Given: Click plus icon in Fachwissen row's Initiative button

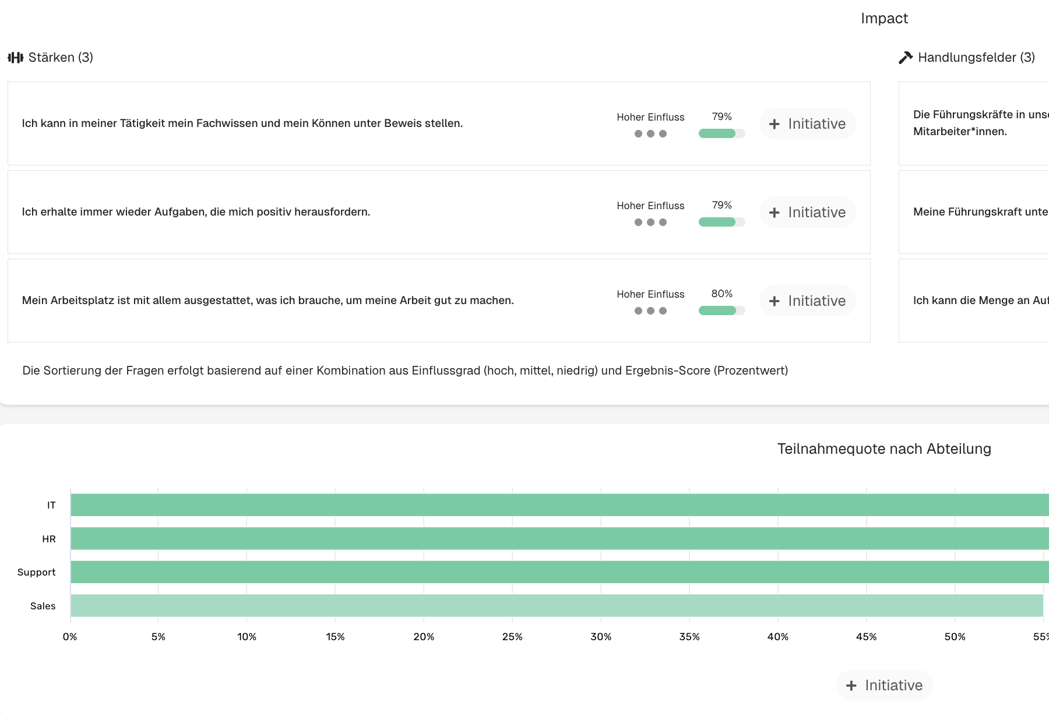Looking at the screenshot, I should (x=774, y=124).
